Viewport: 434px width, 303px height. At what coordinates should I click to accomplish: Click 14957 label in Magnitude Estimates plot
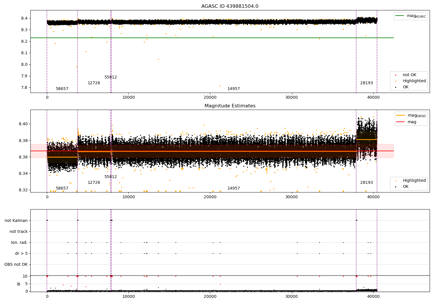(233, 188)
